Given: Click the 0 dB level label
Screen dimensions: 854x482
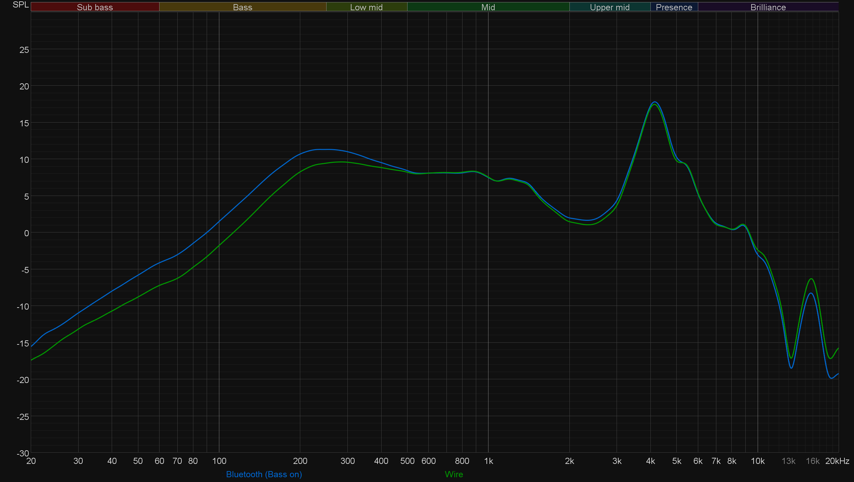Looking at the screenshot, I should 26,233.
